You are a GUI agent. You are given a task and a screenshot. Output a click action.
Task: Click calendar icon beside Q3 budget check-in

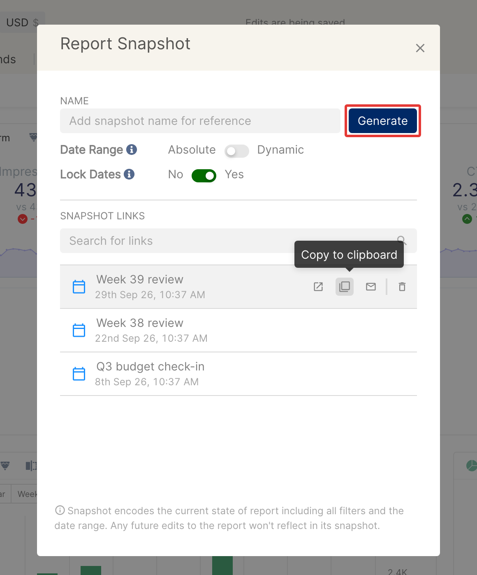point(79,374)
